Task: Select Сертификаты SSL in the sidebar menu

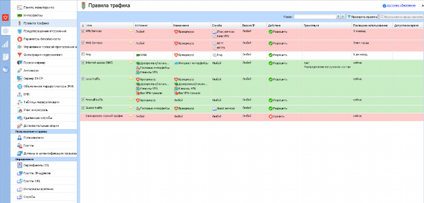Action: click(37, 165)
